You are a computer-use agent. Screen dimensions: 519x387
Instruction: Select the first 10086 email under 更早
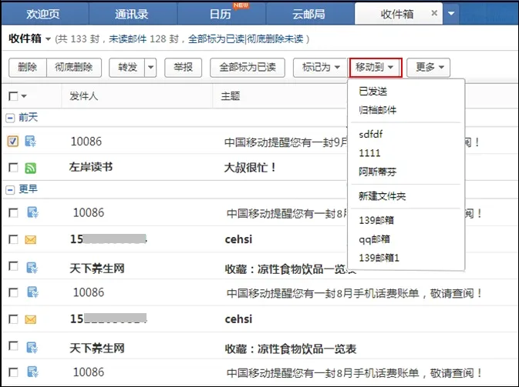click(x=13, y=212)
